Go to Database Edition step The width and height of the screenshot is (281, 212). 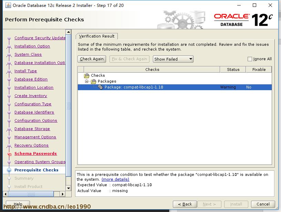(x=31, y=79)
